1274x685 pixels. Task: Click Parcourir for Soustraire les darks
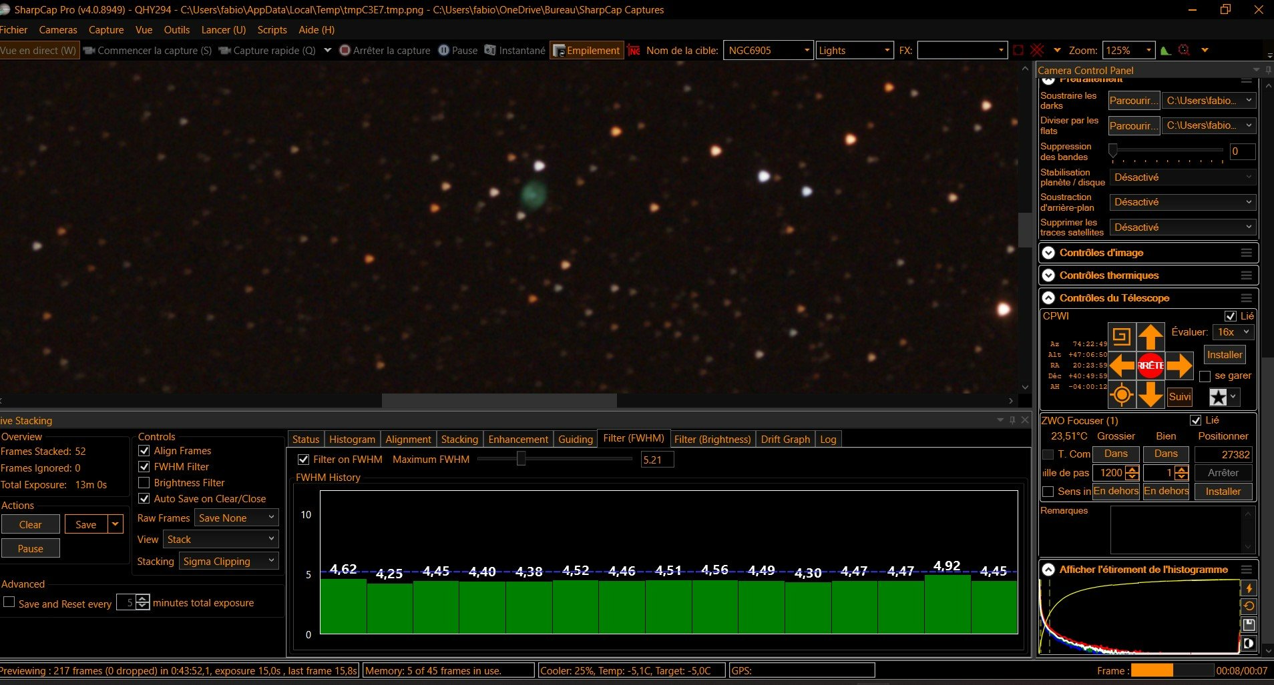[1134, 101]
